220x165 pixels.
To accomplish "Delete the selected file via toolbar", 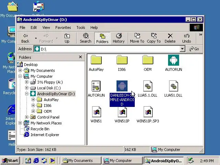I will (x=170, y=38).
